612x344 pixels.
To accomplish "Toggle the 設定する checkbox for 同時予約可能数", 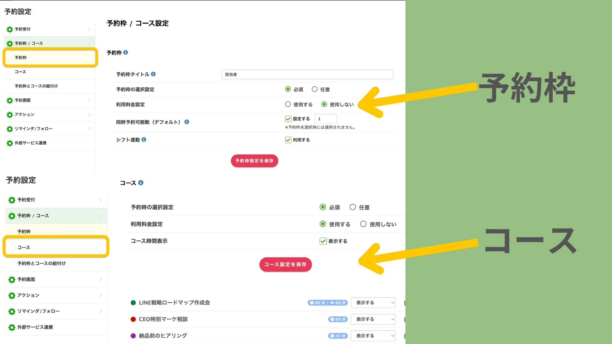I will tap(288, 119).
